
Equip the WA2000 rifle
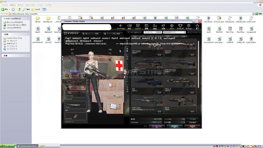[159, 74]
